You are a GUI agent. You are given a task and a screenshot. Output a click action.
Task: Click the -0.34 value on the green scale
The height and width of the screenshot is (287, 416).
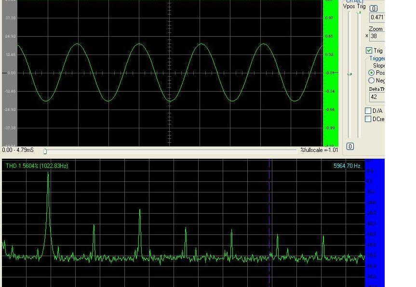pos(330,91)
